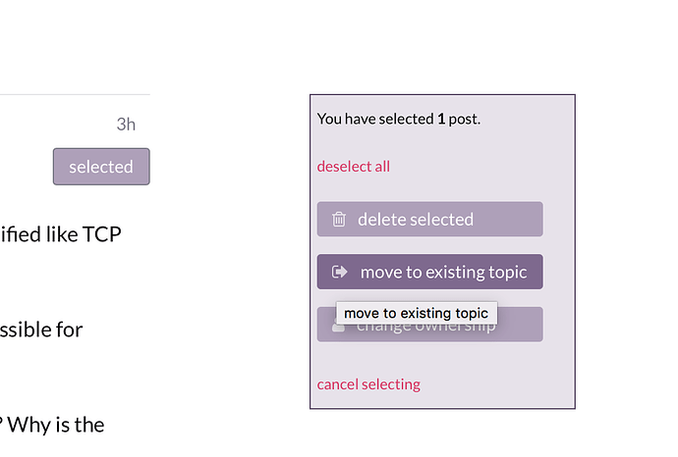Click the post line ending "ssible for"
The width and height of the screenshot is (678, 457).
41,330
